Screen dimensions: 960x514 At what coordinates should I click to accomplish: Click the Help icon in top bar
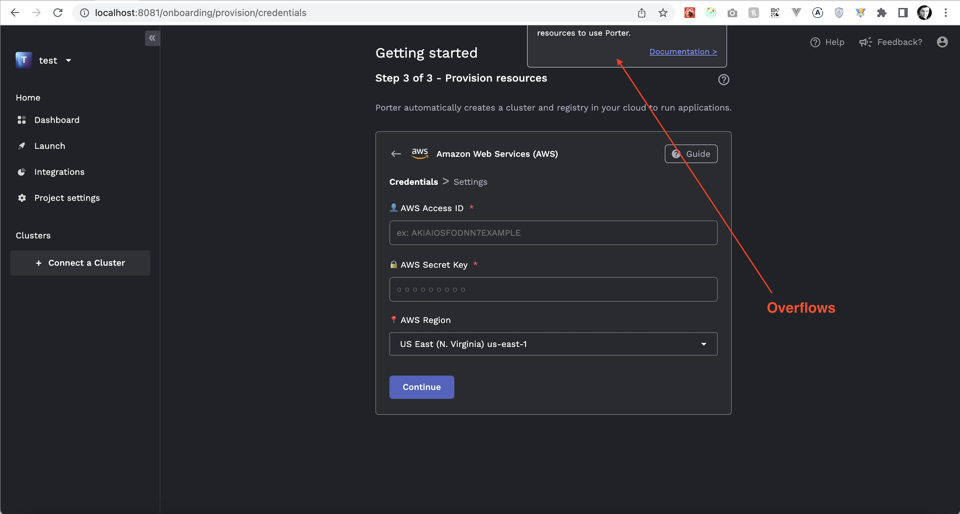(815, 42)
